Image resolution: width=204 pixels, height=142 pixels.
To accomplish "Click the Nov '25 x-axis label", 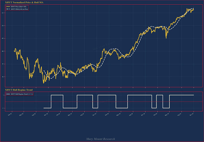I will 192,114.
